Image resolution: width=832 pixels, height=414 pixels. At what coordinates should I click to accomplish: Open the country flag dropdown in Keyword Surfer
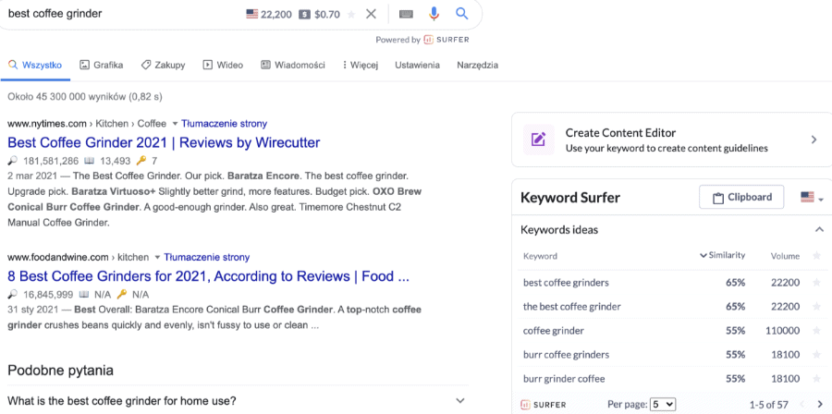tap(812, 198)
